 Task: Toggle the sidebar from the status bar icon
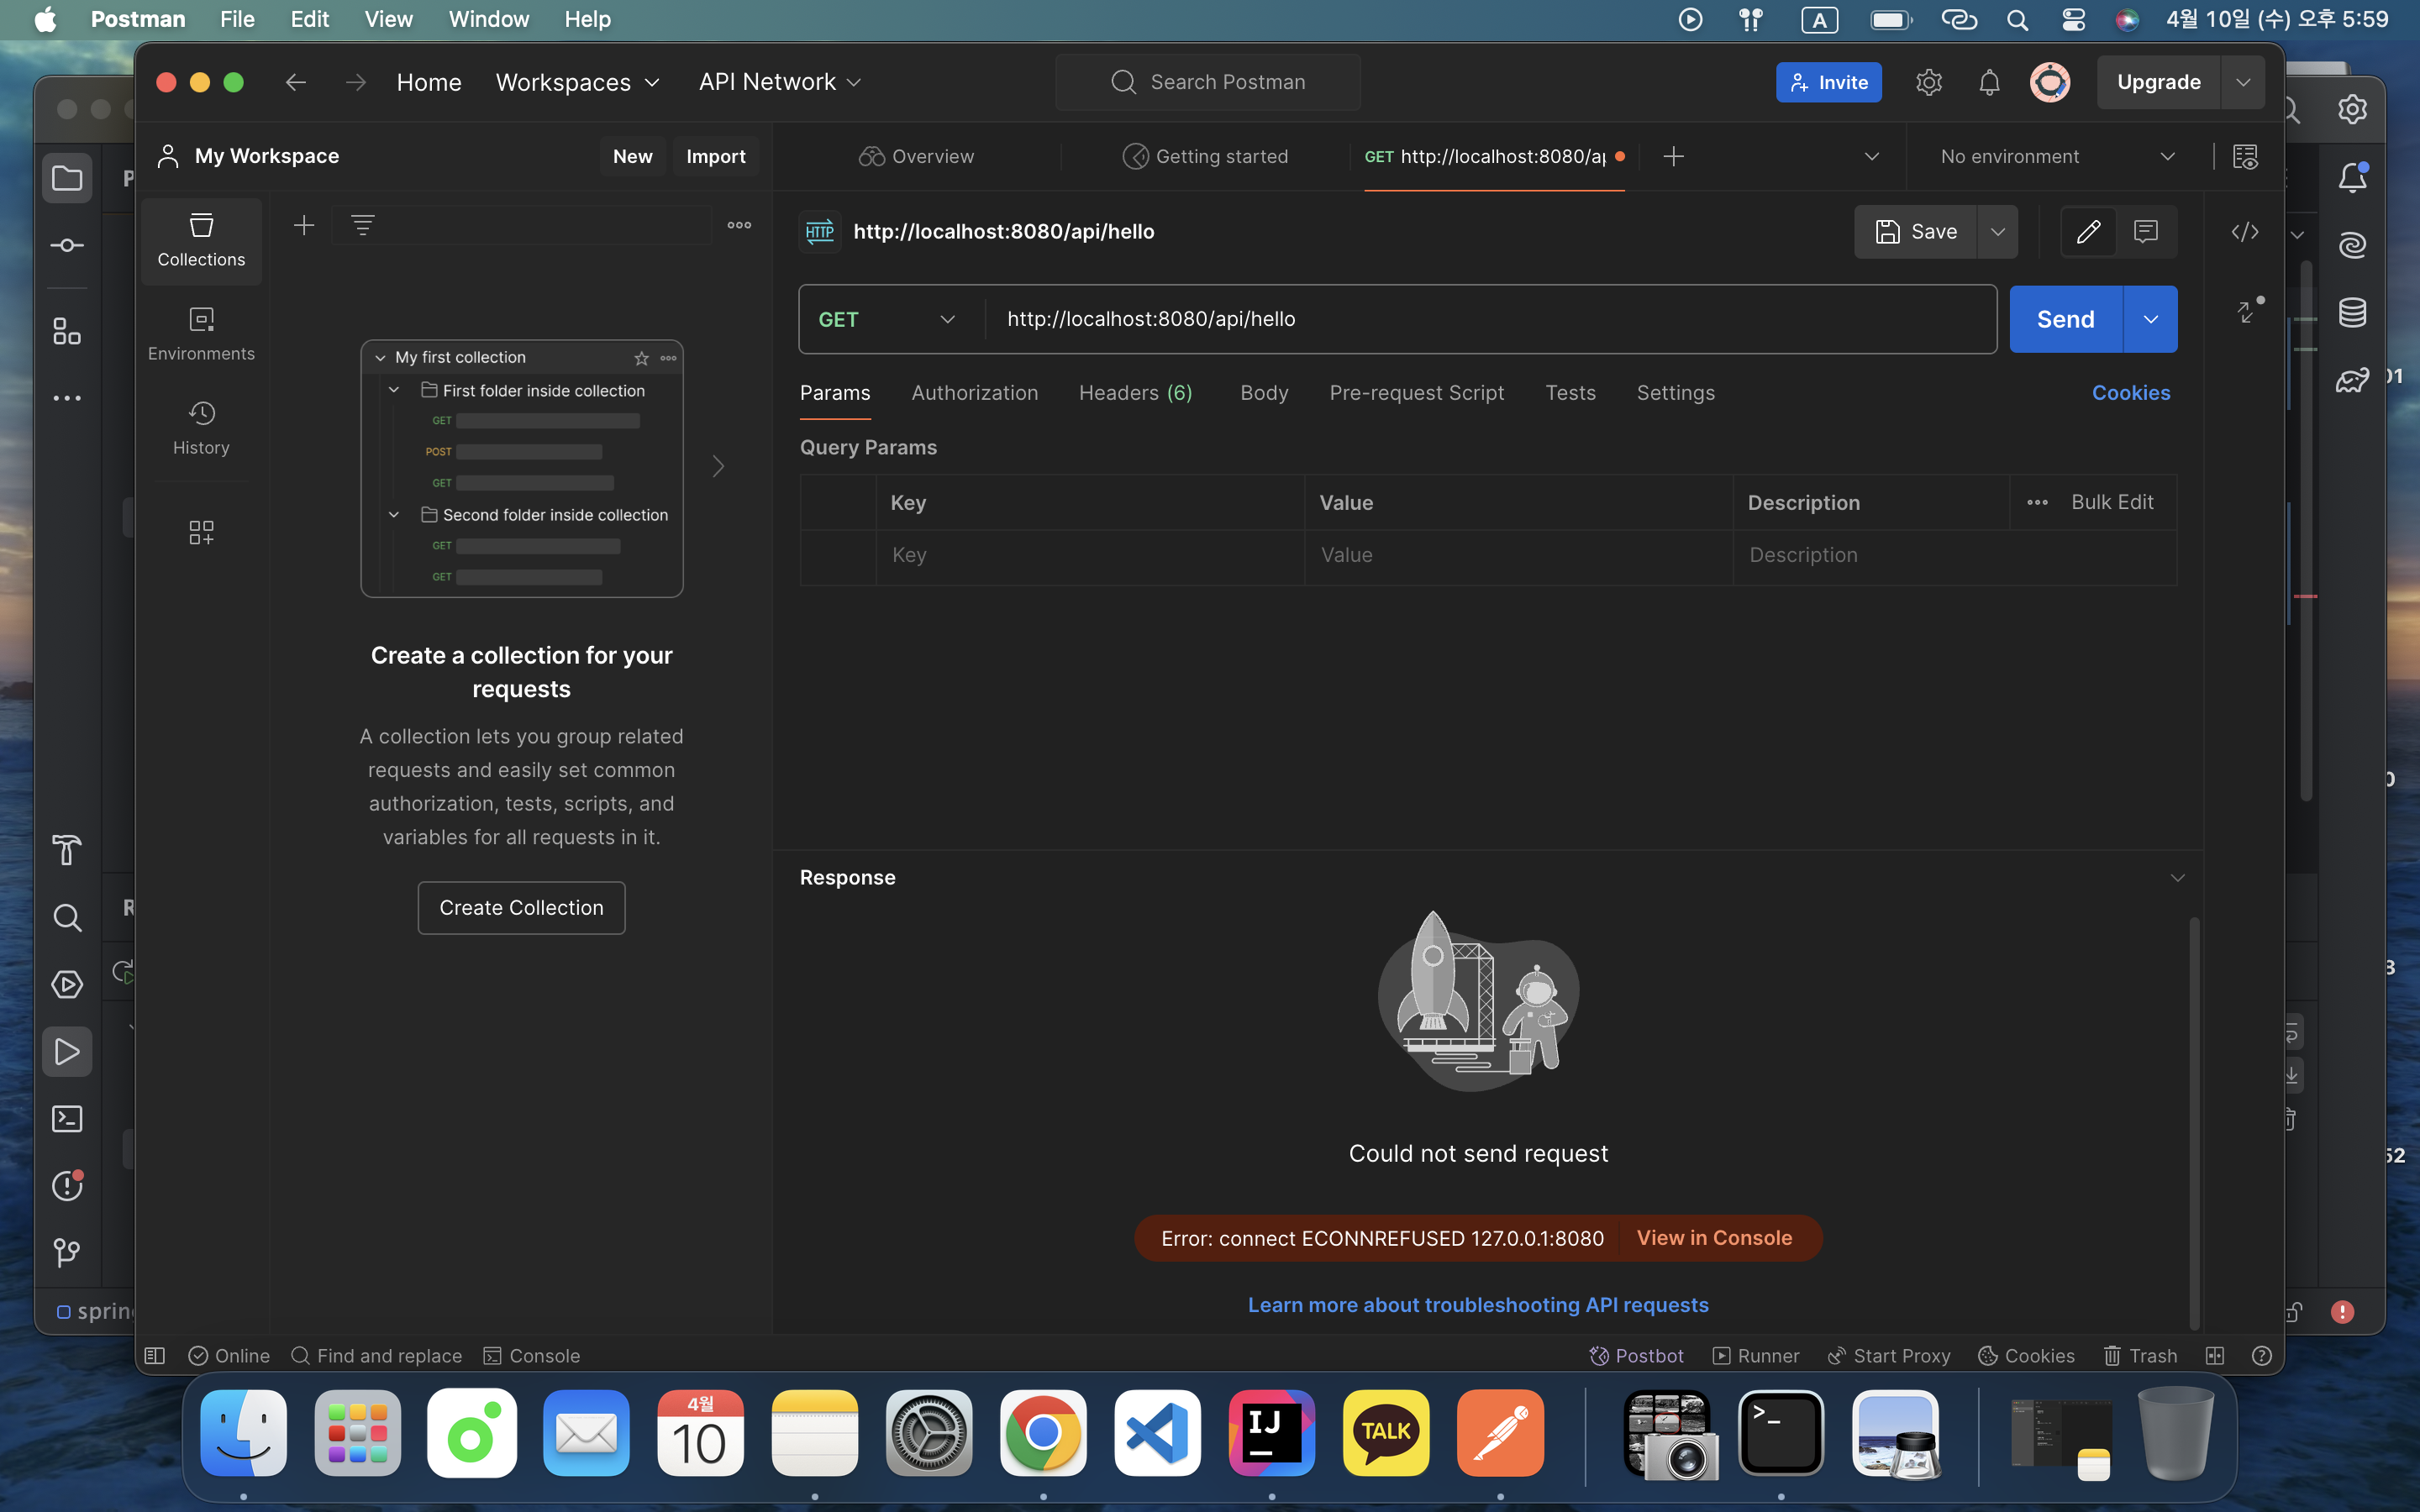coord(155,1356)
